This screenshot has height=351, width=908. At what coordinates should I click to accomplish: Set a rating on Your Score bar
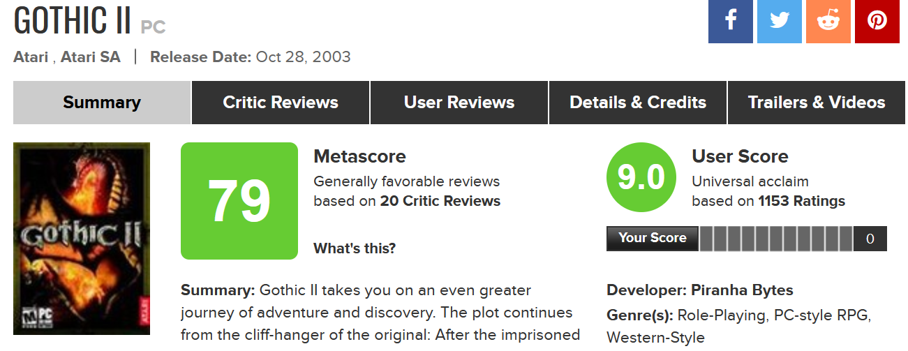pos(775,239)
